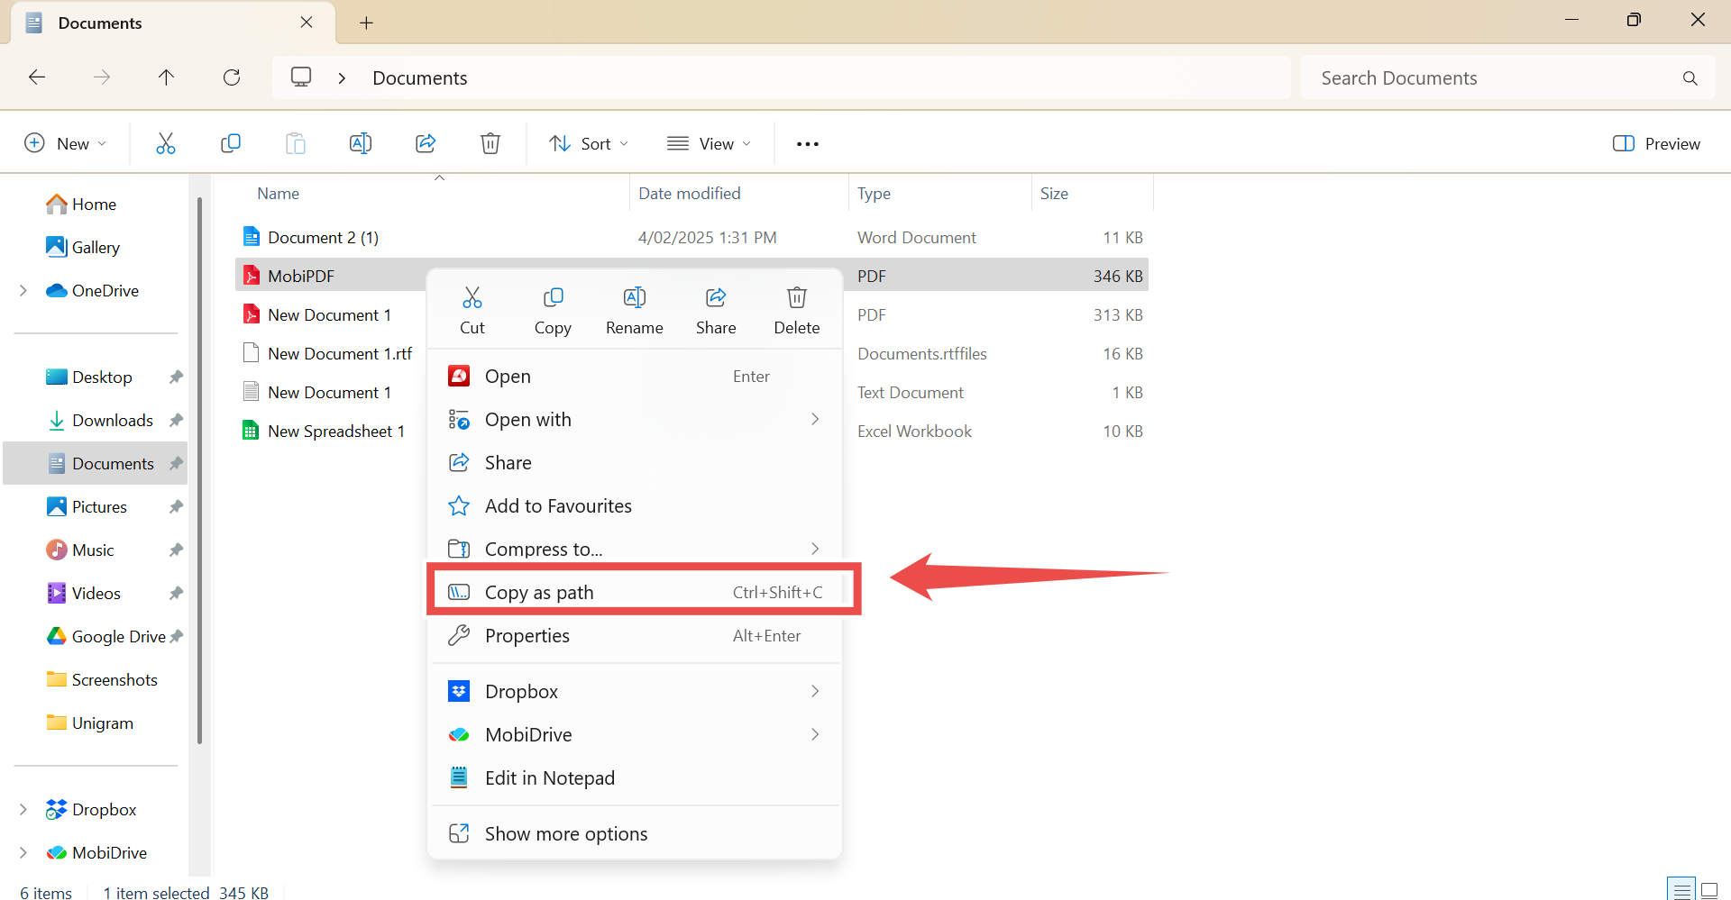Click the search magnifier icon
Screen dimensions: 1731x900
[1690, 78]
